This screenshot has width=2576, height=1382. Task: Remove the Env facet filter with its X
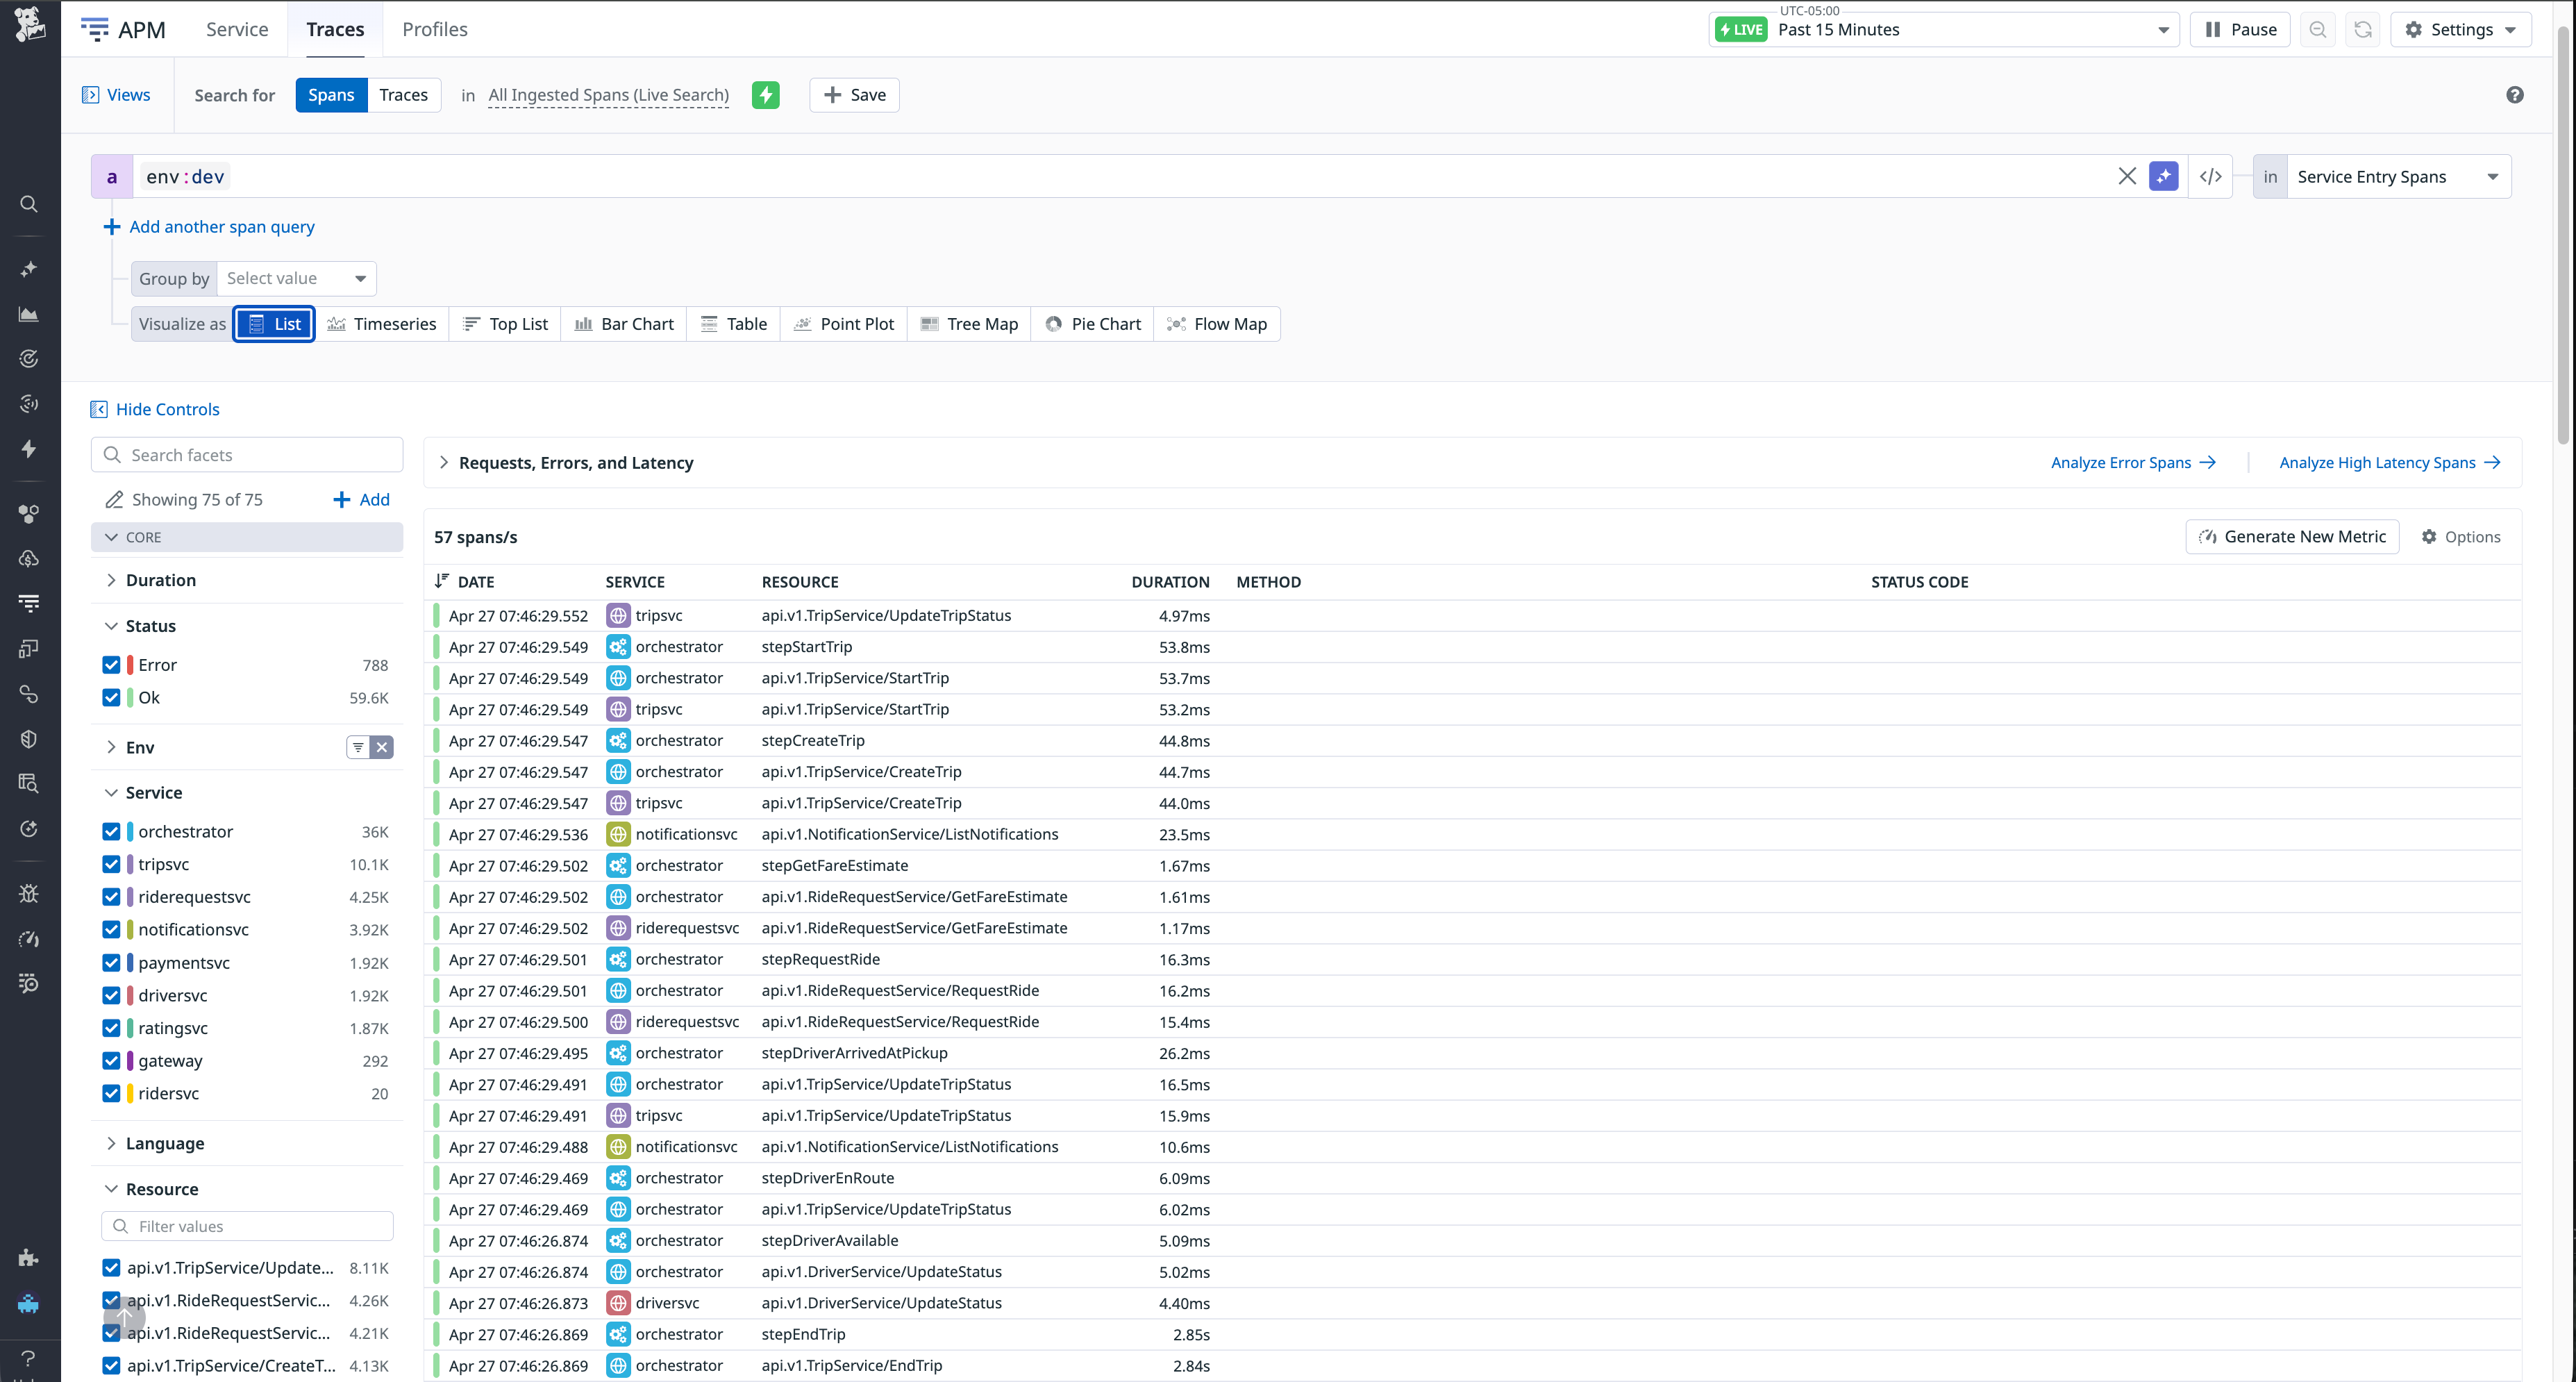[382, 747]
